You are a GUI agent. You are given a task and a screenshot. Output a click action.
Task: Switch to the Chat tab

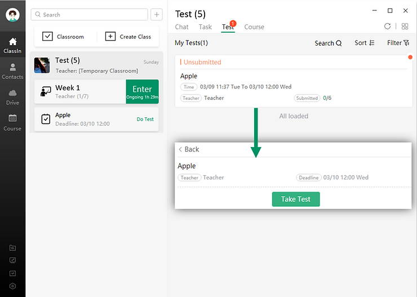pyautogui.click(x=181, y=27)
